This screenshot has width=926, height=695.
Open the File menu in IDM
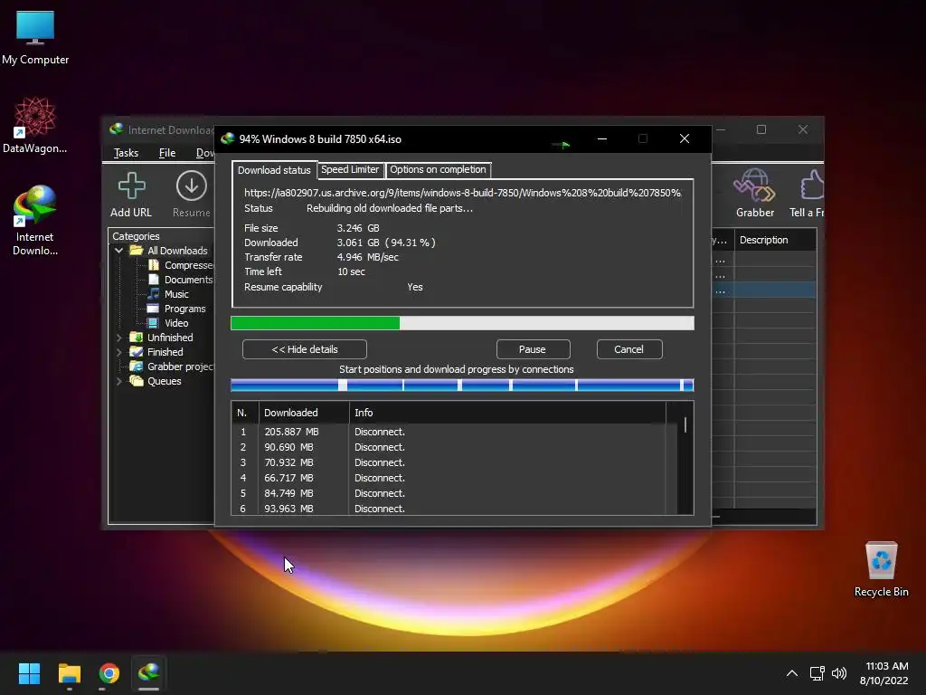coord(167,153)
